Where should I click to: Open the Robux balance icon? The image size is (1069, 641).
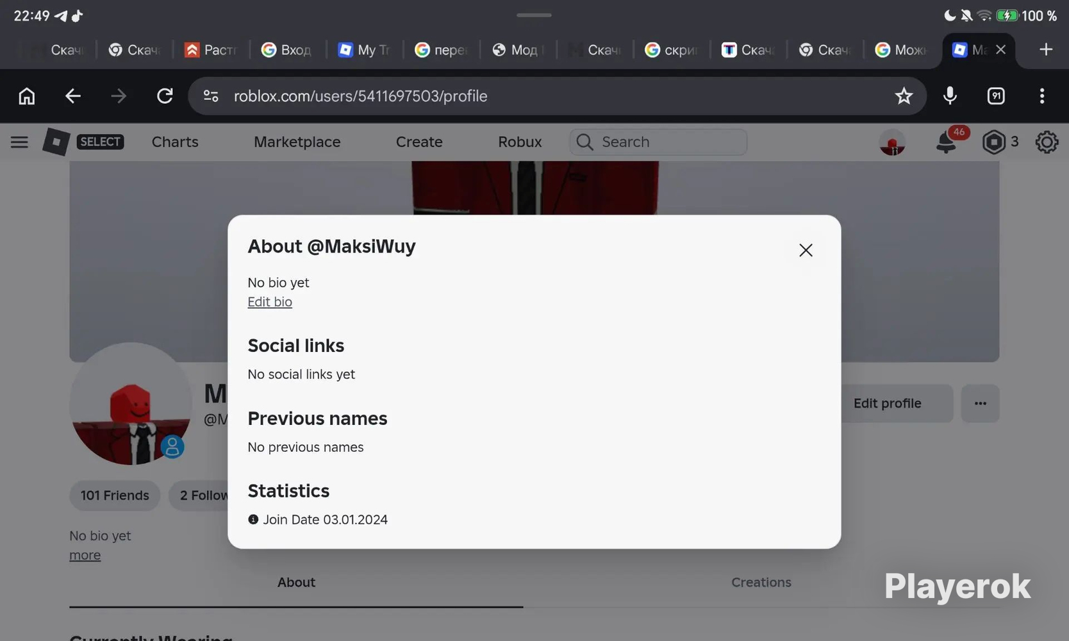[993, 142]
